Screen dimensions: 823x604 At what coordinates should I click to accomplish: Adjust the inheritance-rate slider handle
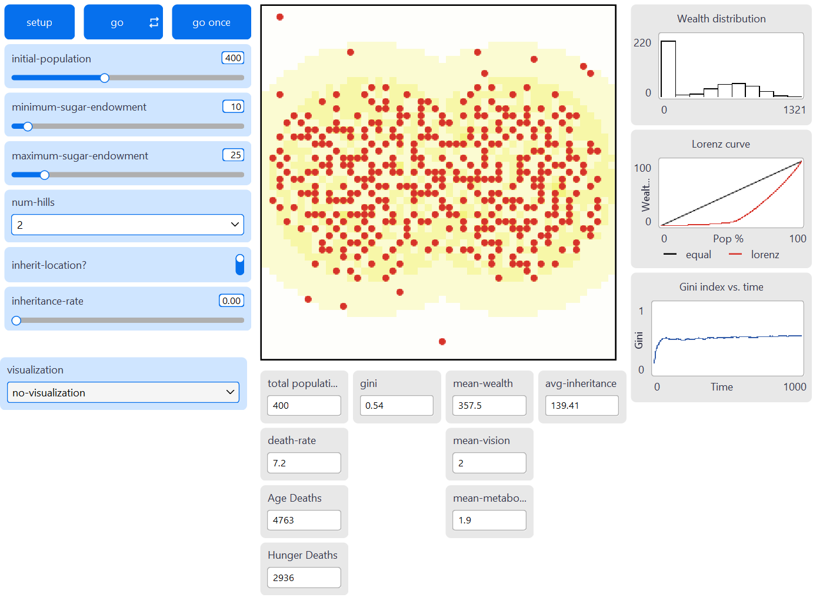[x=16, y=321]
